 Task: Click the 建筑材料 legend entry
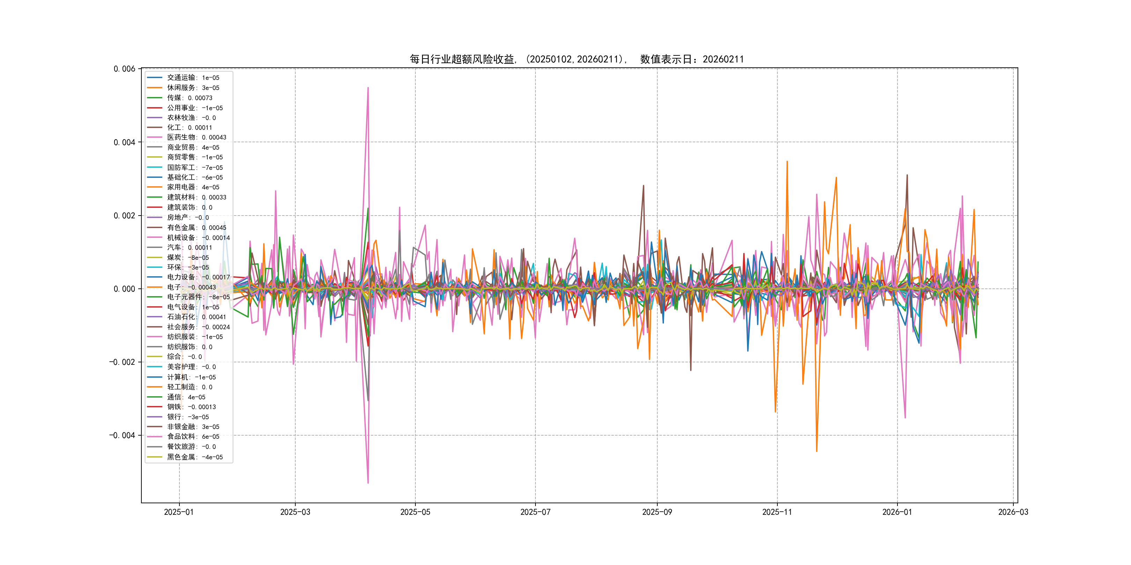click(x=196, y=197)
